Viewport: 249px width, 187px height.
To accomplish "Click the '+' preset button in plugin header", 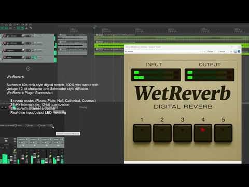I will pos(204,51).
